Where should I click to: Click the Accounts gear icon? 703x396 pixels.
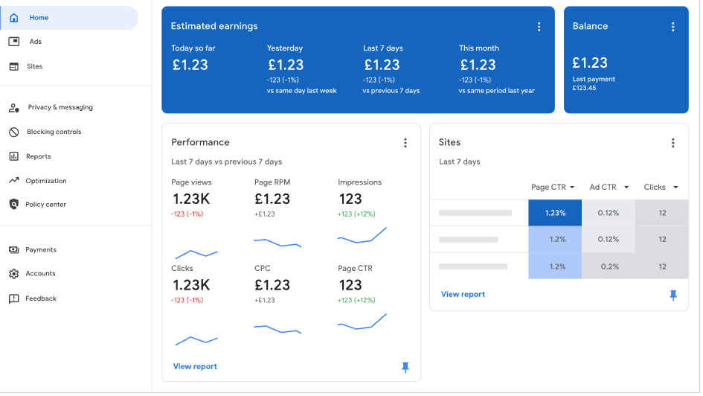14,274
